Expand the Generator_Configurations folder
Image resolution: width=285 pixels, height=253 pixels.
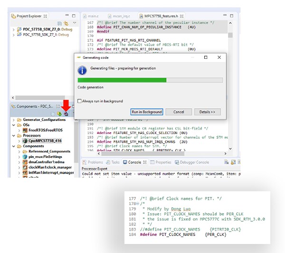[13, 120]
